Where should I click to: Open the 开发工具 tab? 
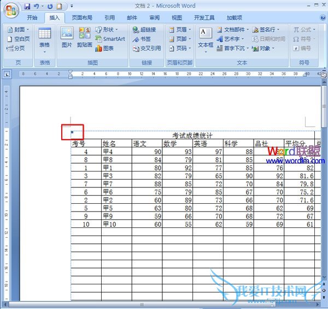pyautogui.click(x=204, y=18)
